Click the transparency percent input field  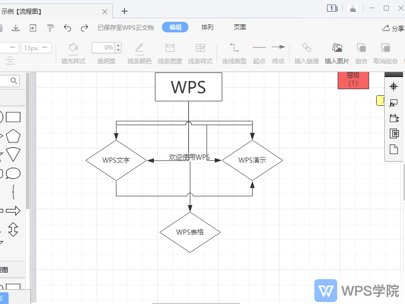coord(104,48)
